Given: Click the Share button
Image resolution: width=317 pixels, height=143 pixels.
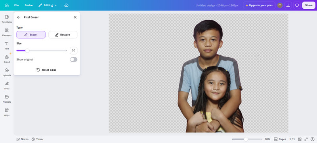Looking at the screenshot, I should pos(309,6).
